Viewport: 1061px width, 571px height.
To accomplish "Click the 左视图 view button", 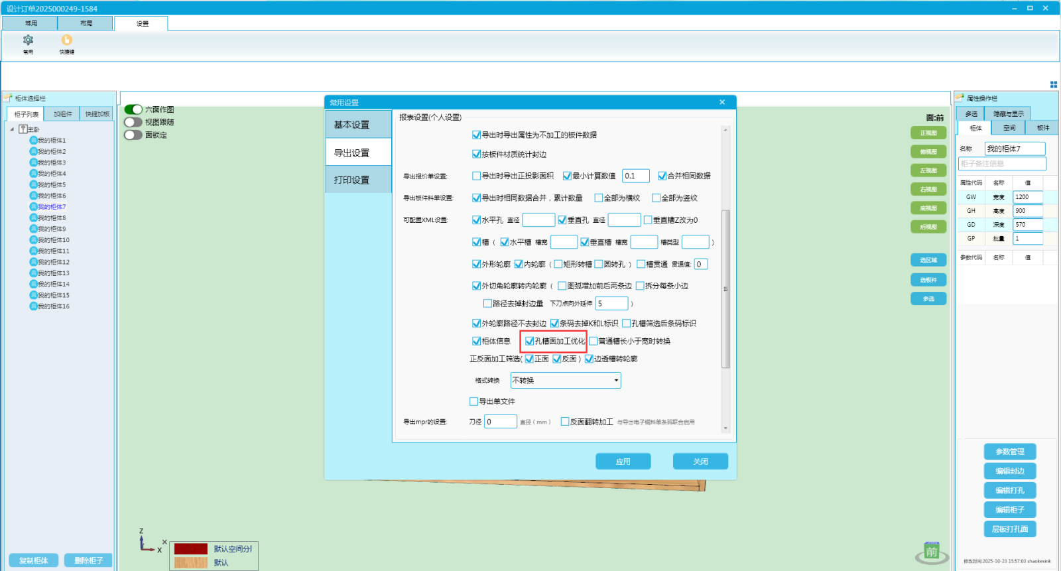I will [928, 170].
